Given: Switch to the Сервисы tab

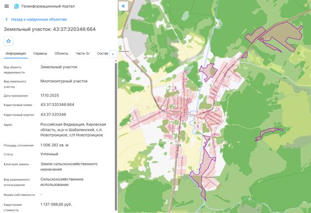Looking at the screenshot, I should tap(40, 53).
